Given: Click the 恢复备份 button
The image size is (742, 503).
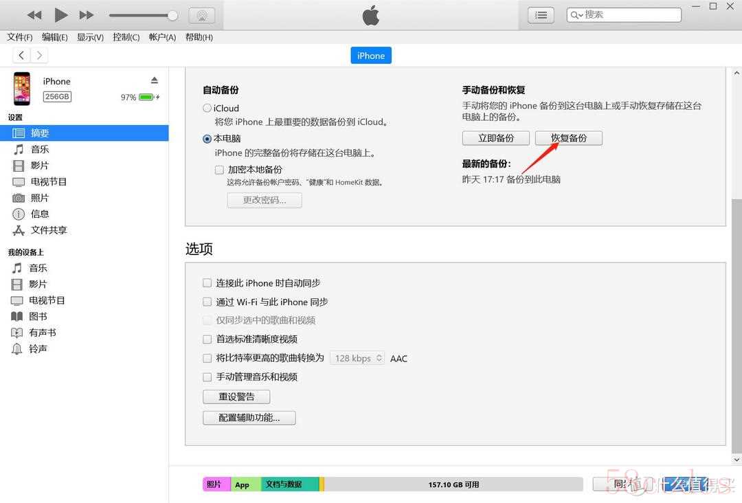Looking at the screenshot, I should click(x=568, y=138).
